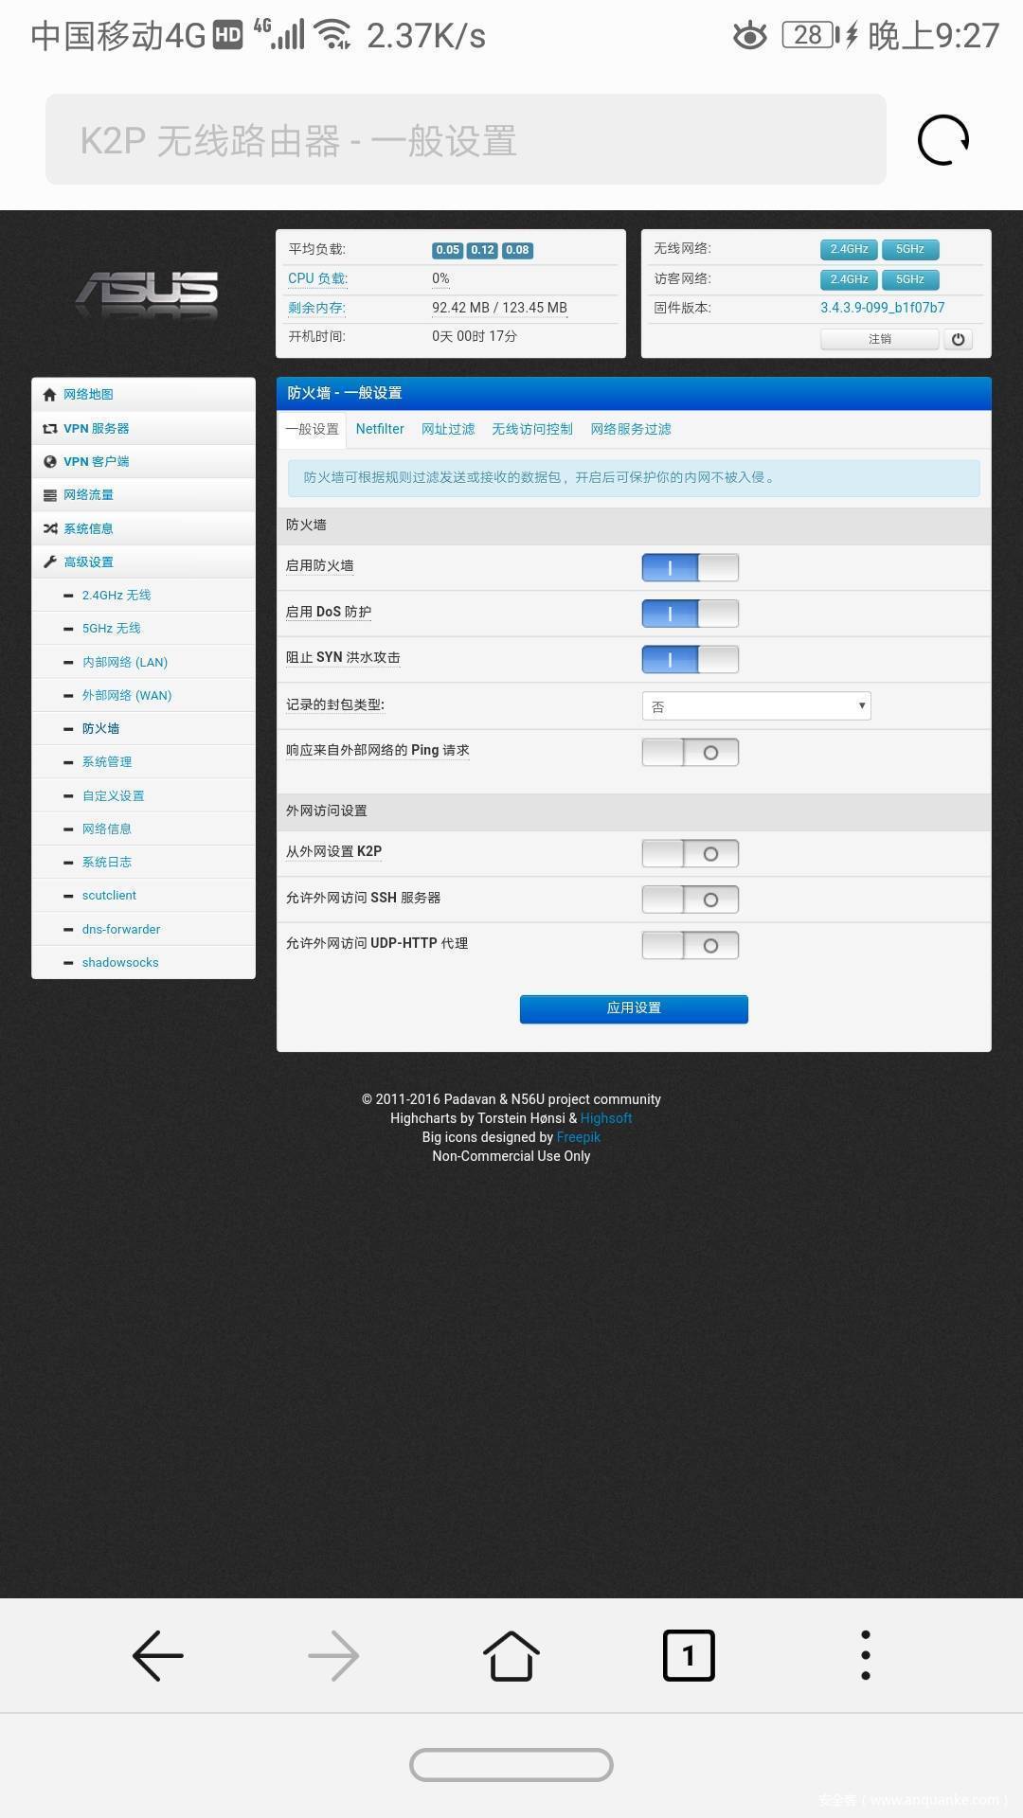Tap the browser forward arrow
This screenshot has height=1818, width=1023.
tap(333, 1655)
